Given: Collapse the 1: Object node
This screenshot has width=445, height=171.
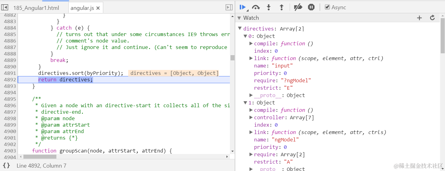Looking at the screenshot, I should click(x=245, y=103).
